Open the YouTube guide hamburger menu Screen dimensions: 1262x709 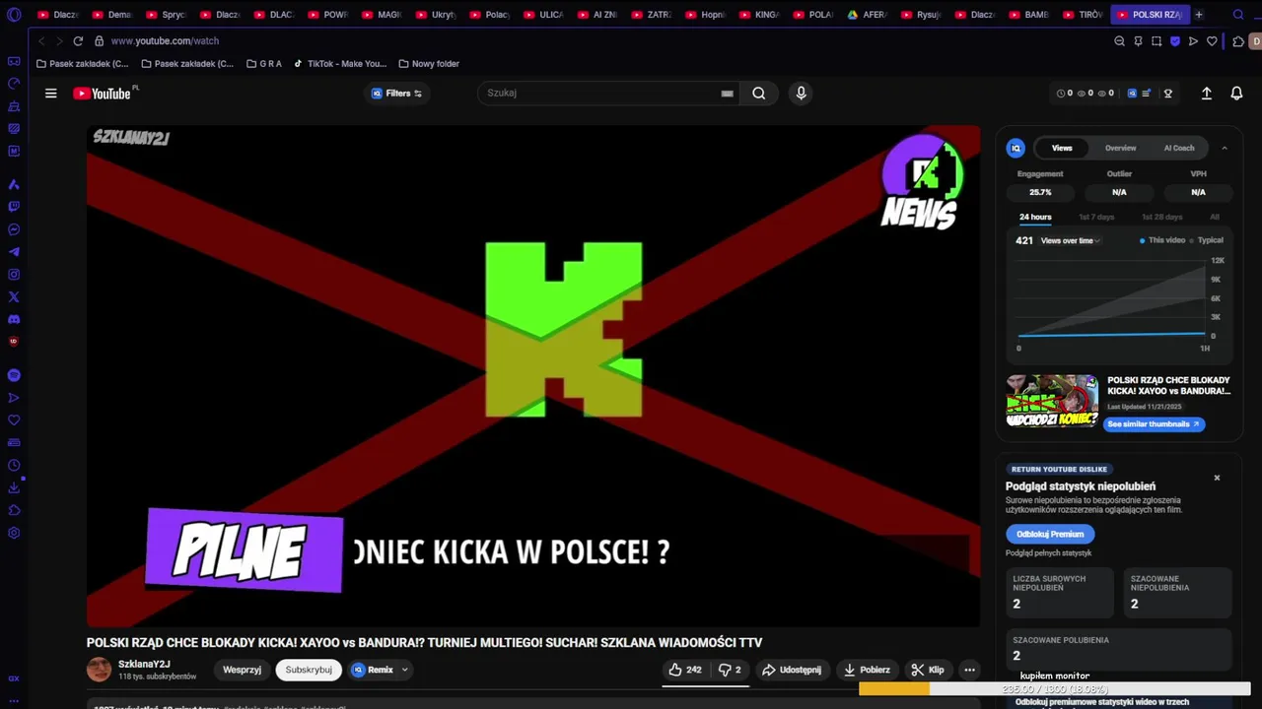click(x=50, y=94)
